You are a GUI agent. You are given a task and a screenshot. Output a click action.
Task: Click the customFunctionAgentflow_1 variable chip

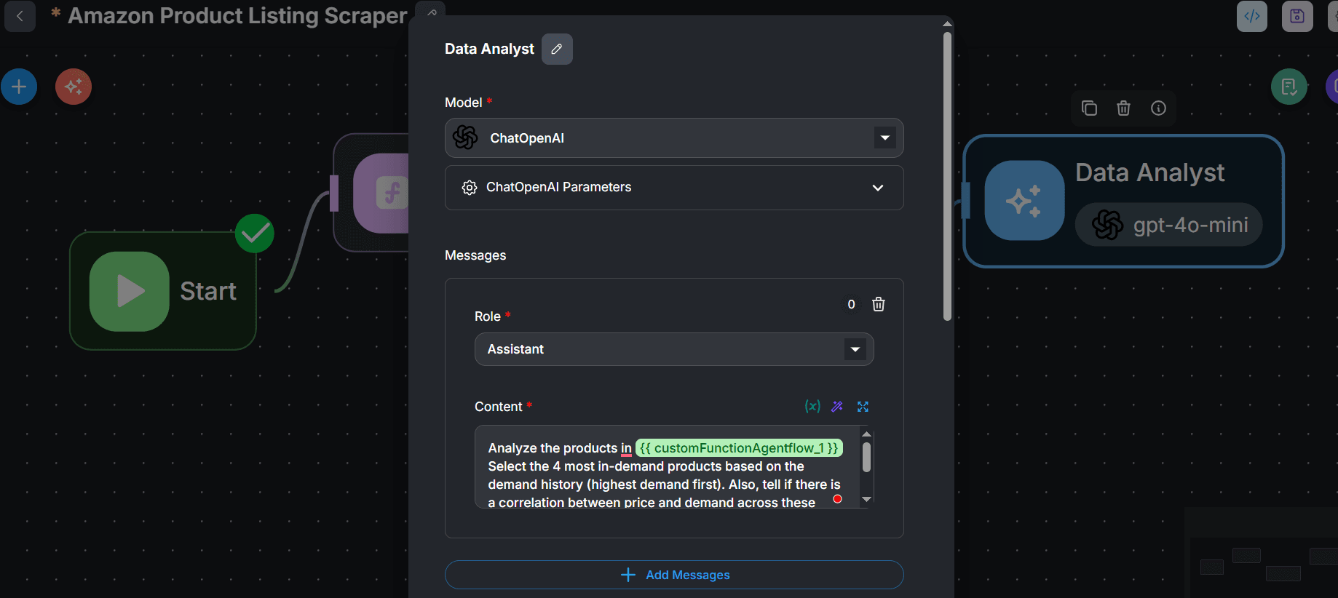739,448
